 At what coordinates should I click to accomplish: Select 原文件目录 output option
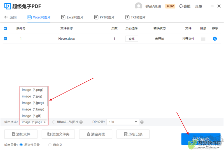tap(21, 145)
